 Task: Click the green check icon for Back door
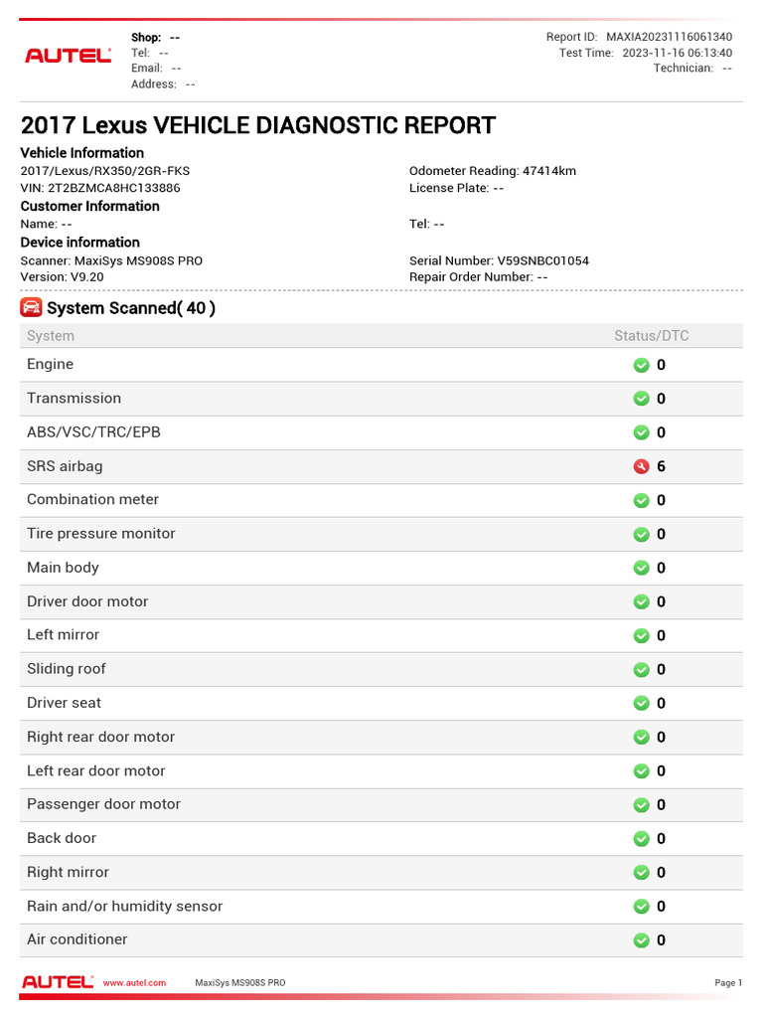click(x=641, y=839)
